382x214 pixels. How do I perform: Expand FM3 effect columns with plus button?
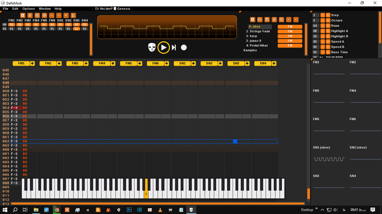coord(86,63)
